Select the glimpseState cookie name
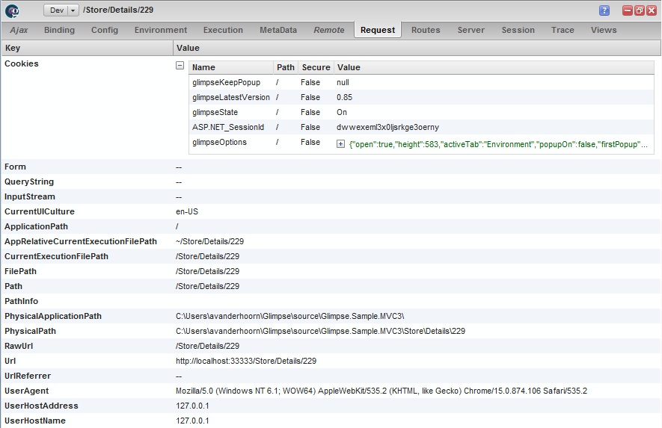Viewport: 662px width, 428px height. pyautogui.click(x=215, y=112)
